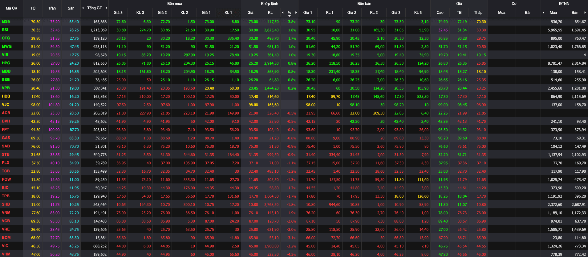This screenshot has height=257, width=588.
Task: Open the MBB stock symbol
Action: pyautogui.click(x=6, y=71)
